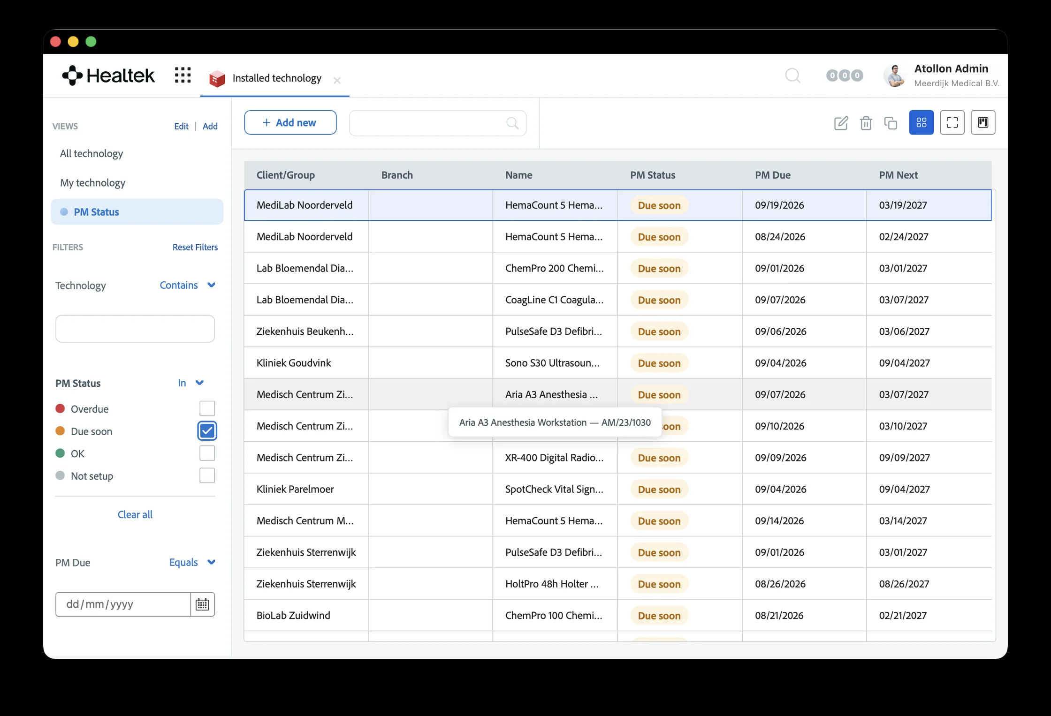Click the red macOS close button
This screenshot has height=716, width=1051.
[x=55, y=41]
